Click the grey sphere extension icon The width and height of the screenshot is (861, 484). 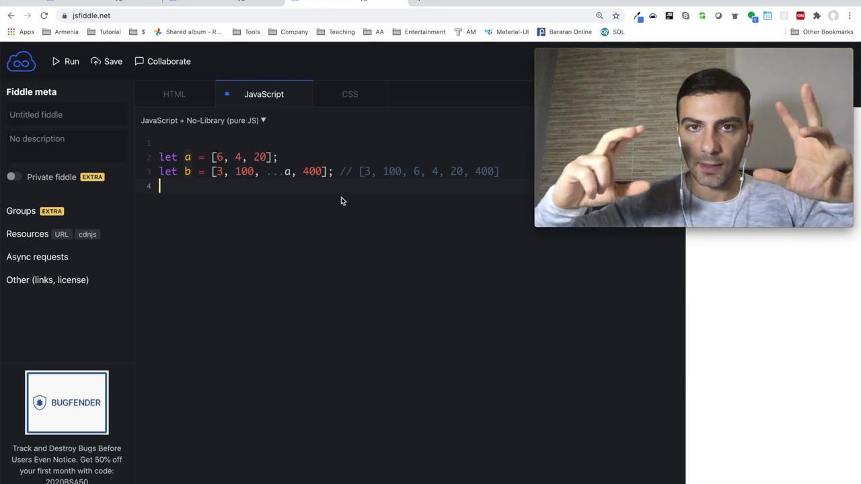(718, 15)
